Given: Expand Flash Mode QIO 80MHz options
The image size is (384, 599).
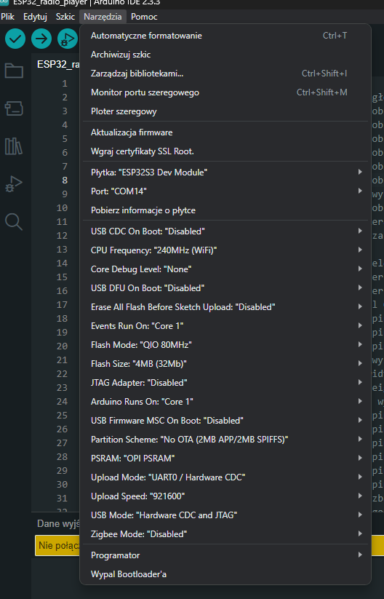Looking at the screenshot, I should pyautogui.click(x=225, y=344).
